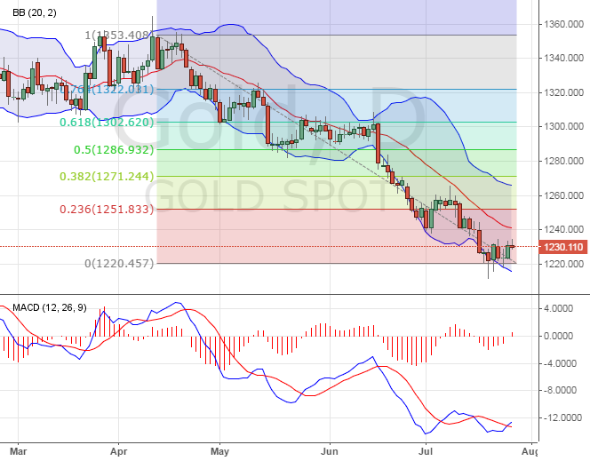The width and height of the screenshot is (590, 461).
Task: Click the 1360.000 price axis label
Action: pos(563,25)
